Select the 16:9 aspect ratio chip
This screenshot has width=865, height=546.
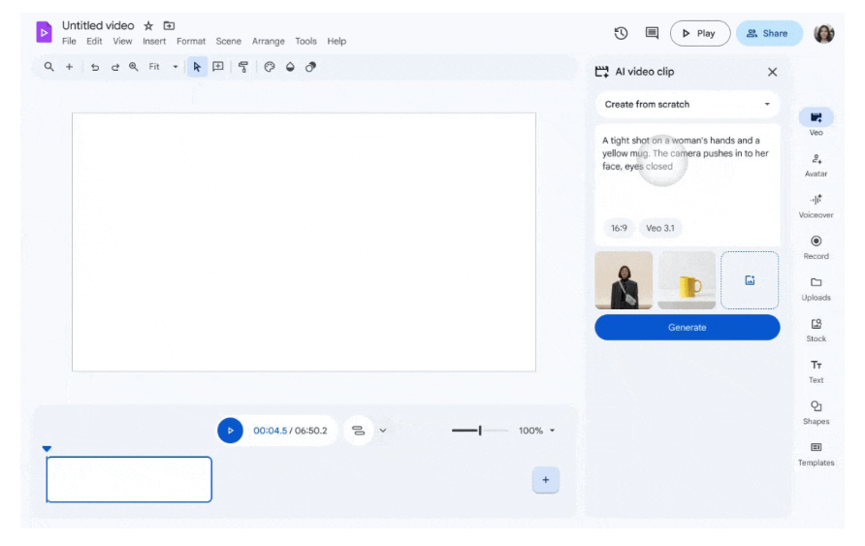(x=618, y=229)
